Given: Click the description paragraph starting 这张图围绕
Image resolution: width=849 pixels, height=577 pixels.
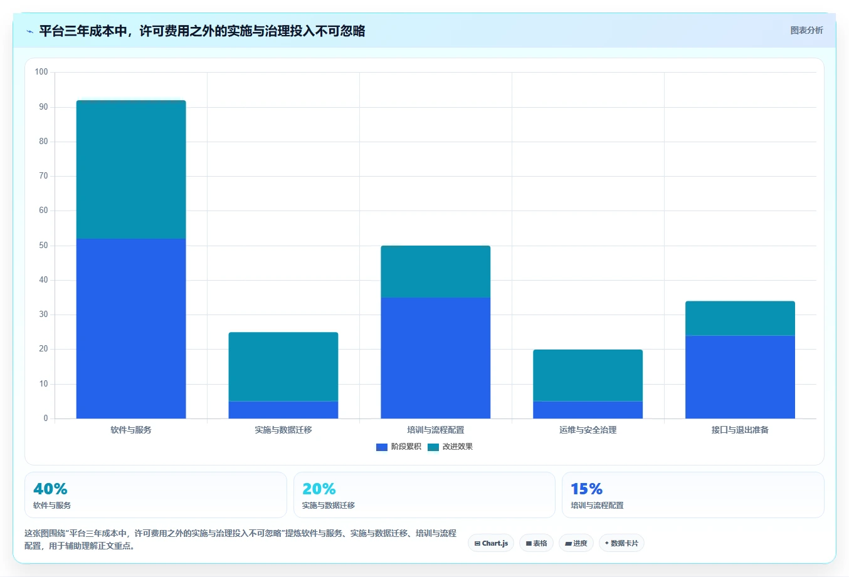Looking at the screenshot, I should click(x=241, y=539).
